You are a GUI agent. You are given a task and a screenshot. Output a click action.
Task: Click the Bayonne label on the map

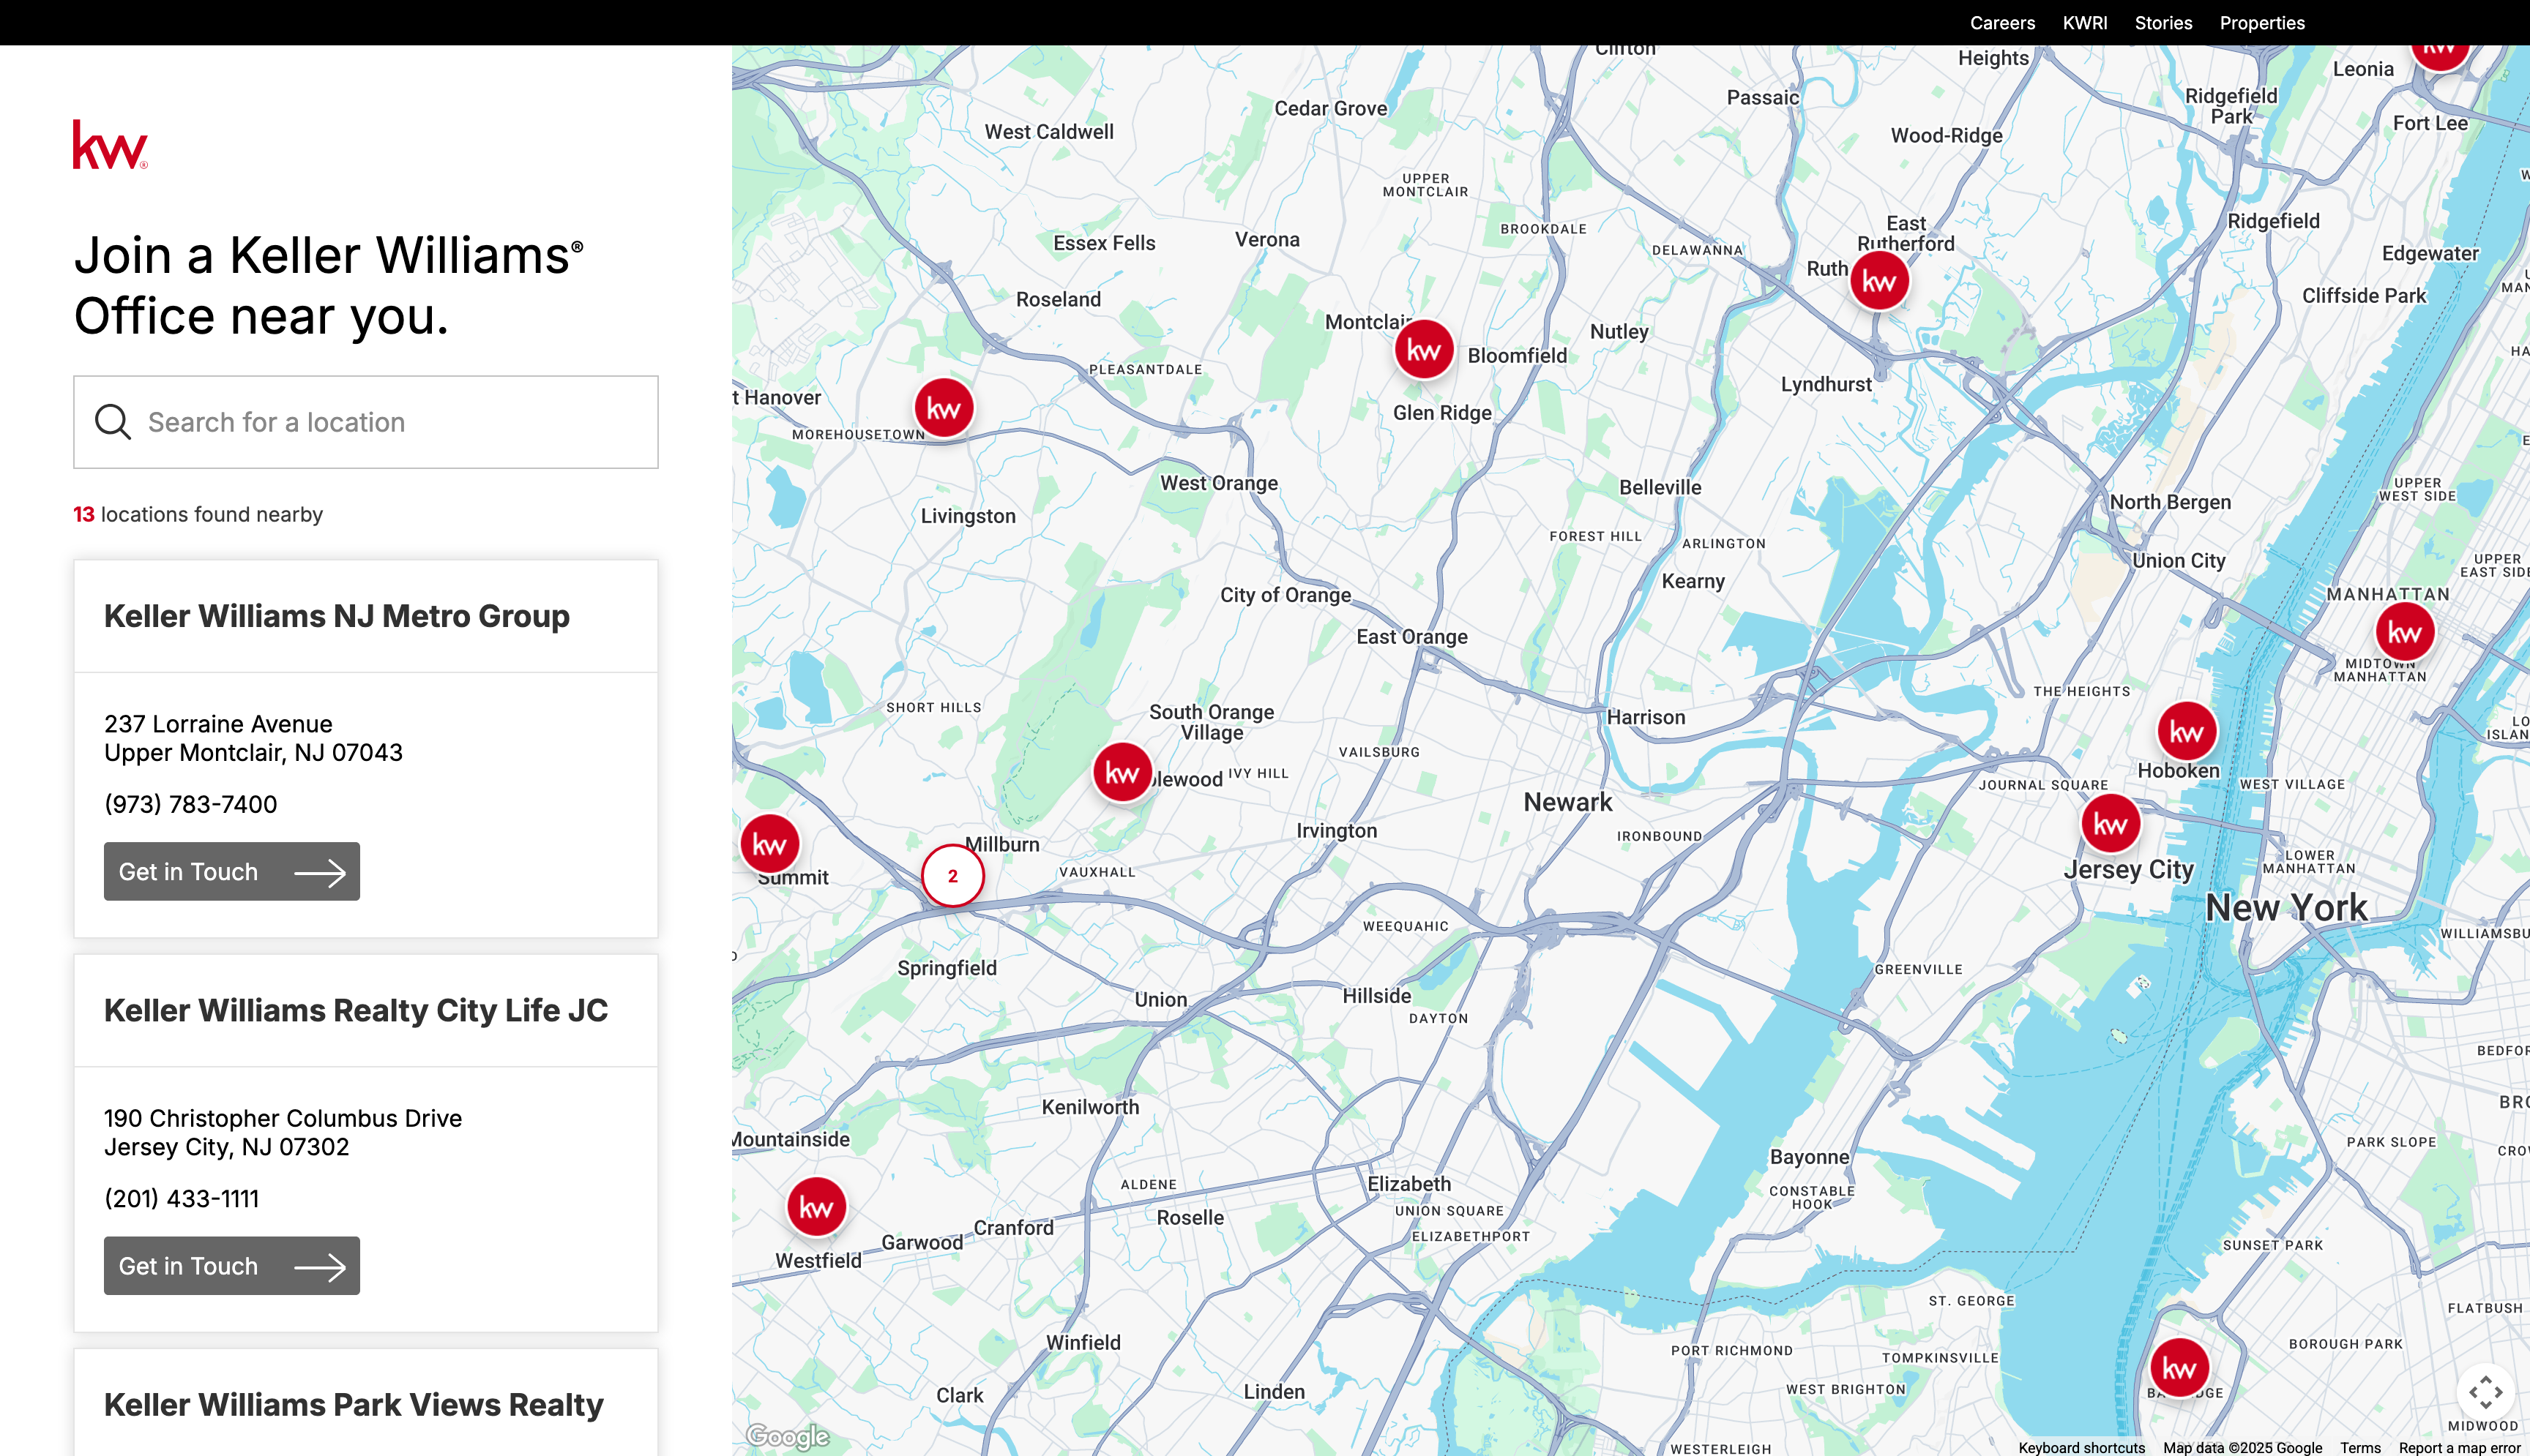coord(1810,1157)
